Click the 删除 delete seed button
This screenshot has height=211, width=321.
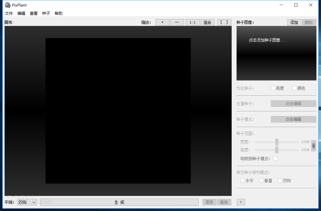[x=309, y=22]
